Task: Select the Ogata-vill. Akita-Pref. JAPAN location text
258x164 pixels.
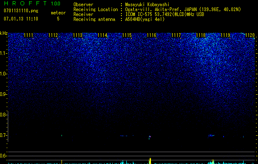Action: tap(183, 9)
